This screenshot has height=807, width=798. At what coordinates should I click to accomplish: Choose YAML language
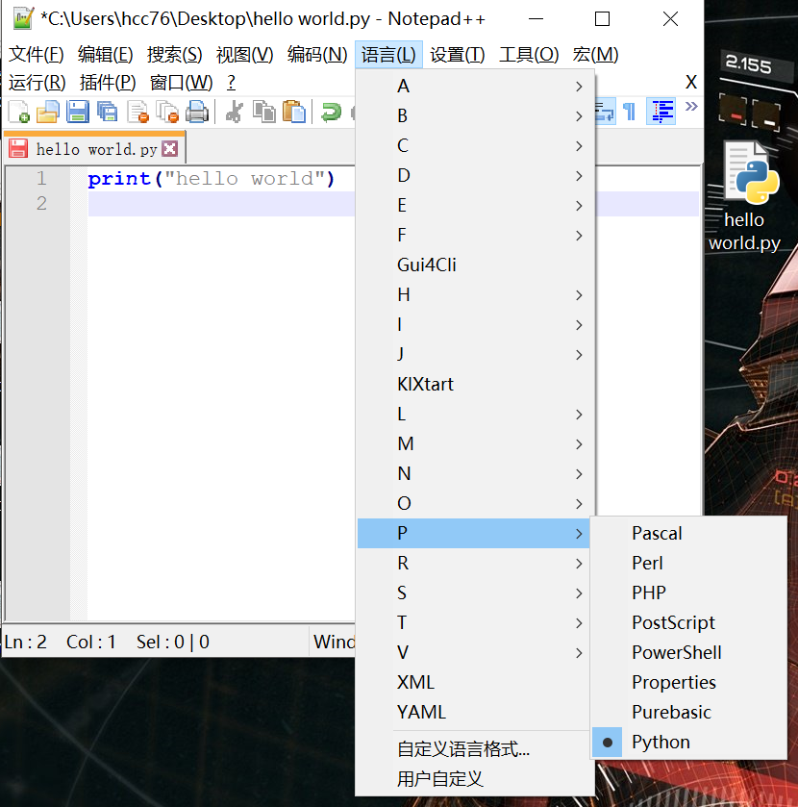tap(473, 713)
